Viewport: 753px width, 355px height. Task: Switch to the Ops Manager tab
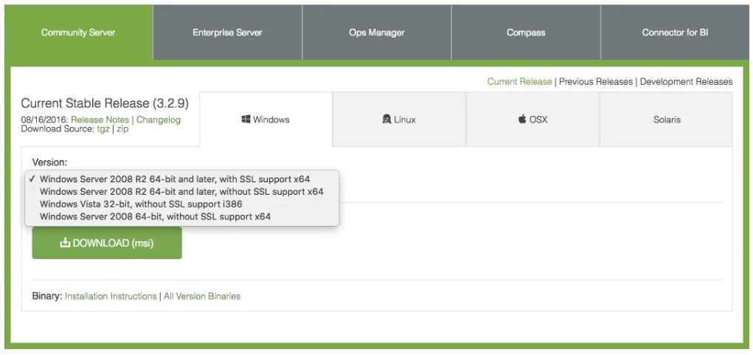(376, 32)
